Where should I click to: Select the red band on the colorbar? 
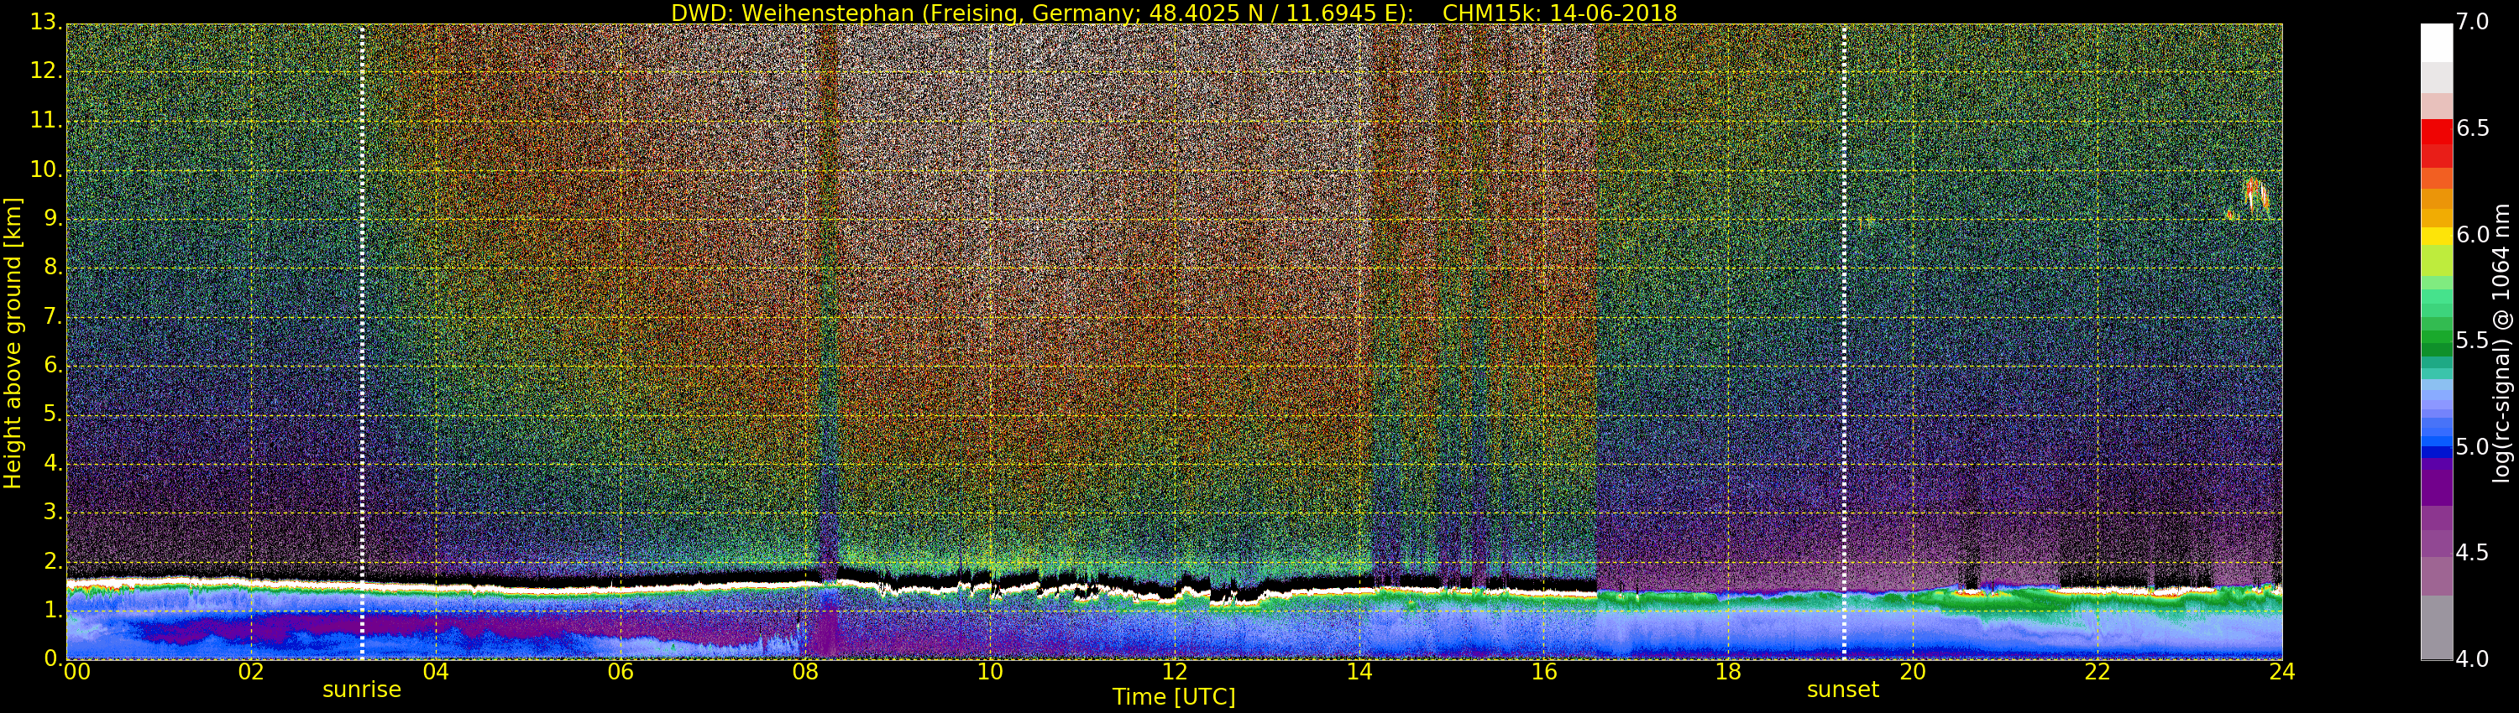coord(2436,137)
